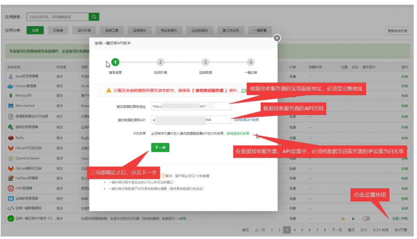This screenshot has height=239, width=417.
Task: Click step 1 circle 填写信息
Action: pyautogui.click(x=115, y=62)
